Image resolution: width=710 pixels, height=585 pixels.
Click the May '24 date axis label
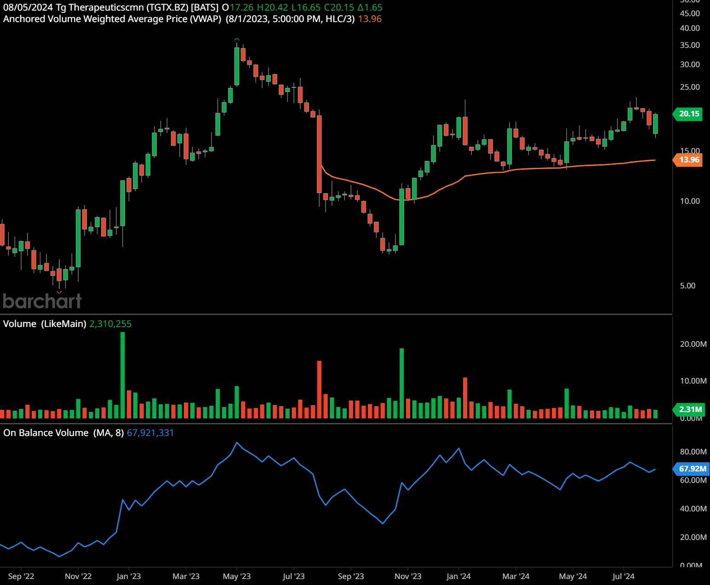(x=573, y=576)
